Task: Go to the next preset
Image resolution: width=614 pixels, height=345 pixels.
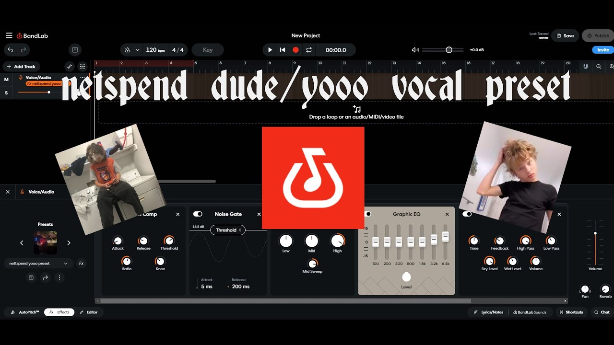Action: (69, 243)
